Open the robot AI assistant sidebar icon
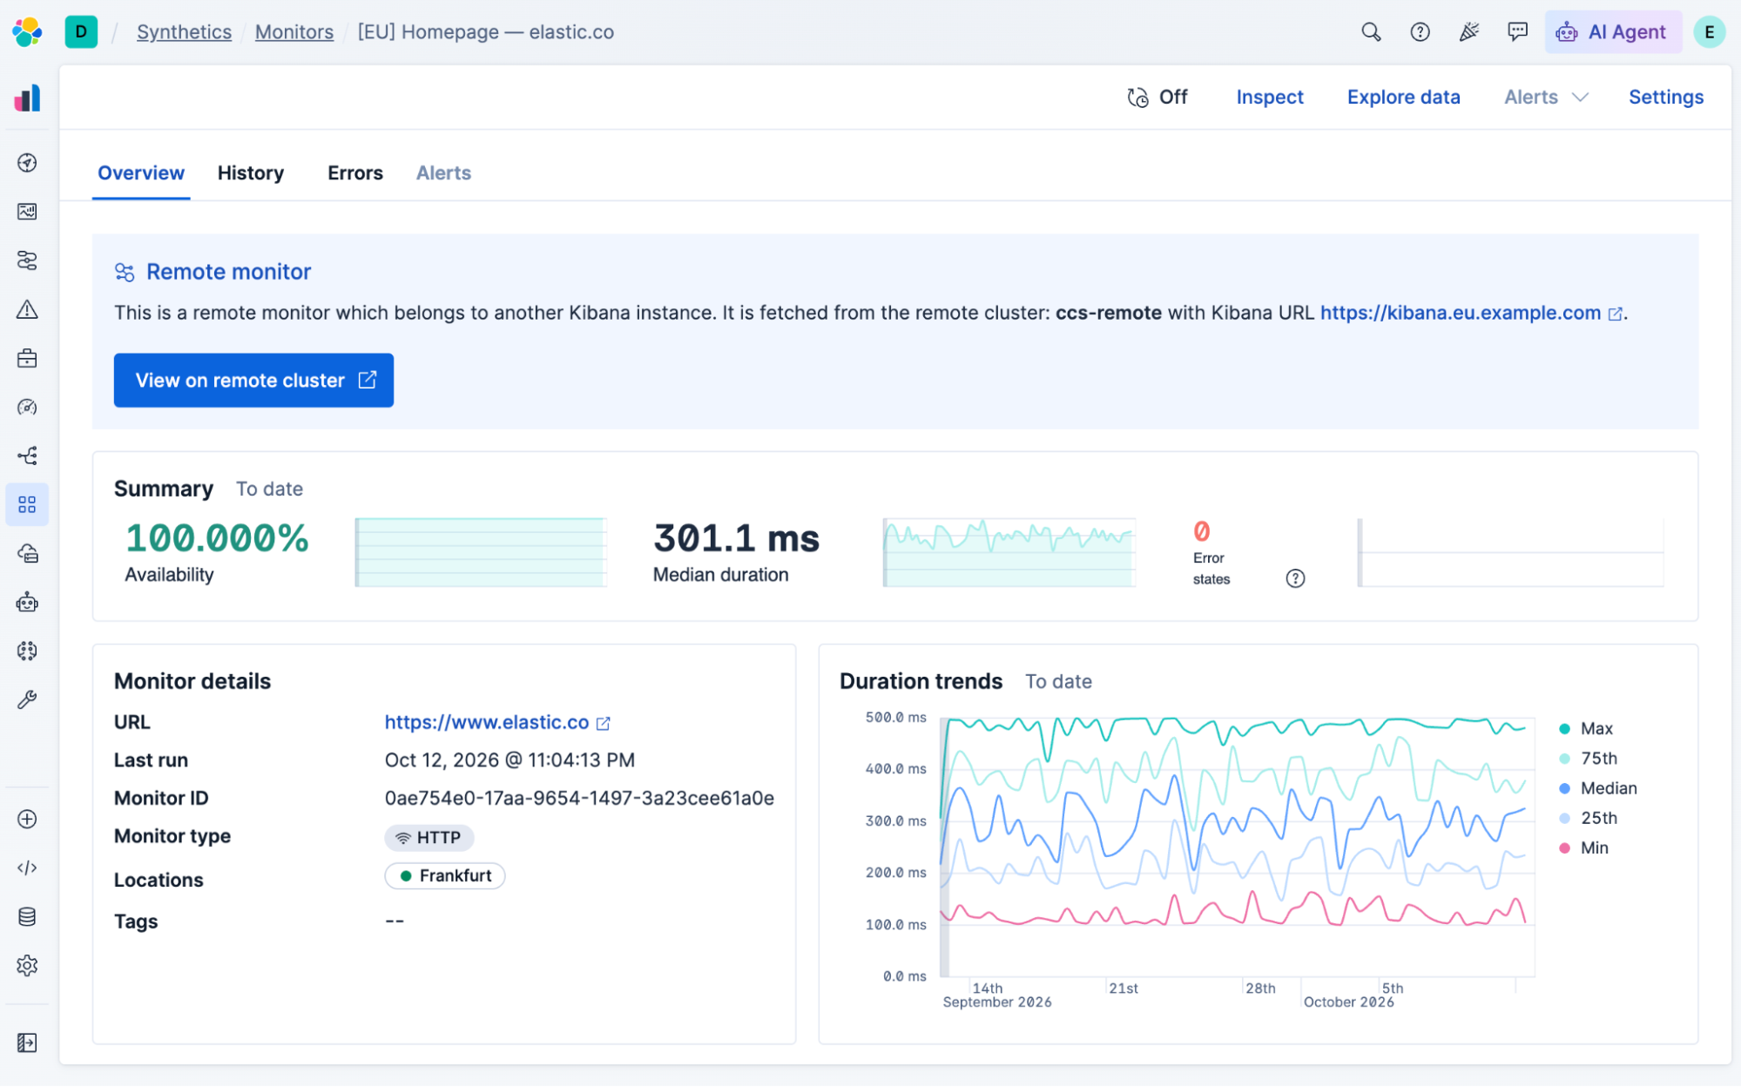Viewport: 1741px width, 1087px height. pyautogui.click(x=27, y=602)
